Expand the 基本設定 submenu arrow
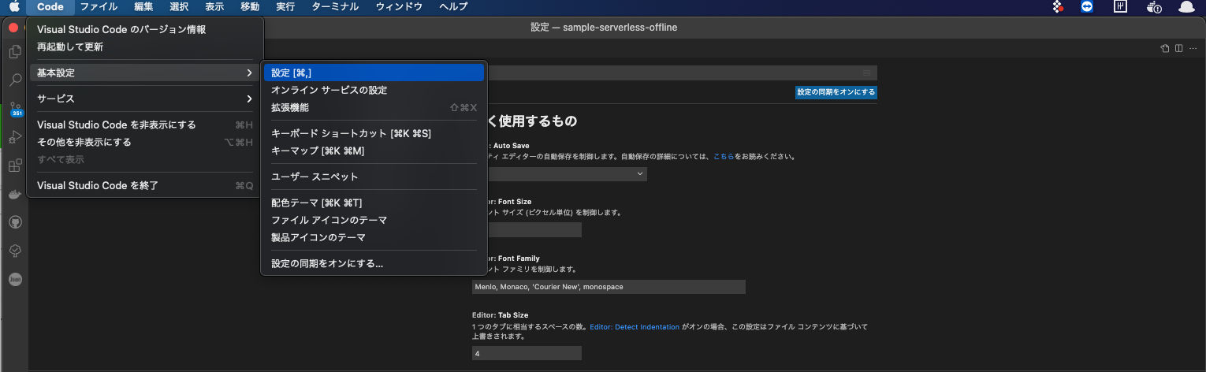This screenshot has height=372, width=1206. [249, 73]
